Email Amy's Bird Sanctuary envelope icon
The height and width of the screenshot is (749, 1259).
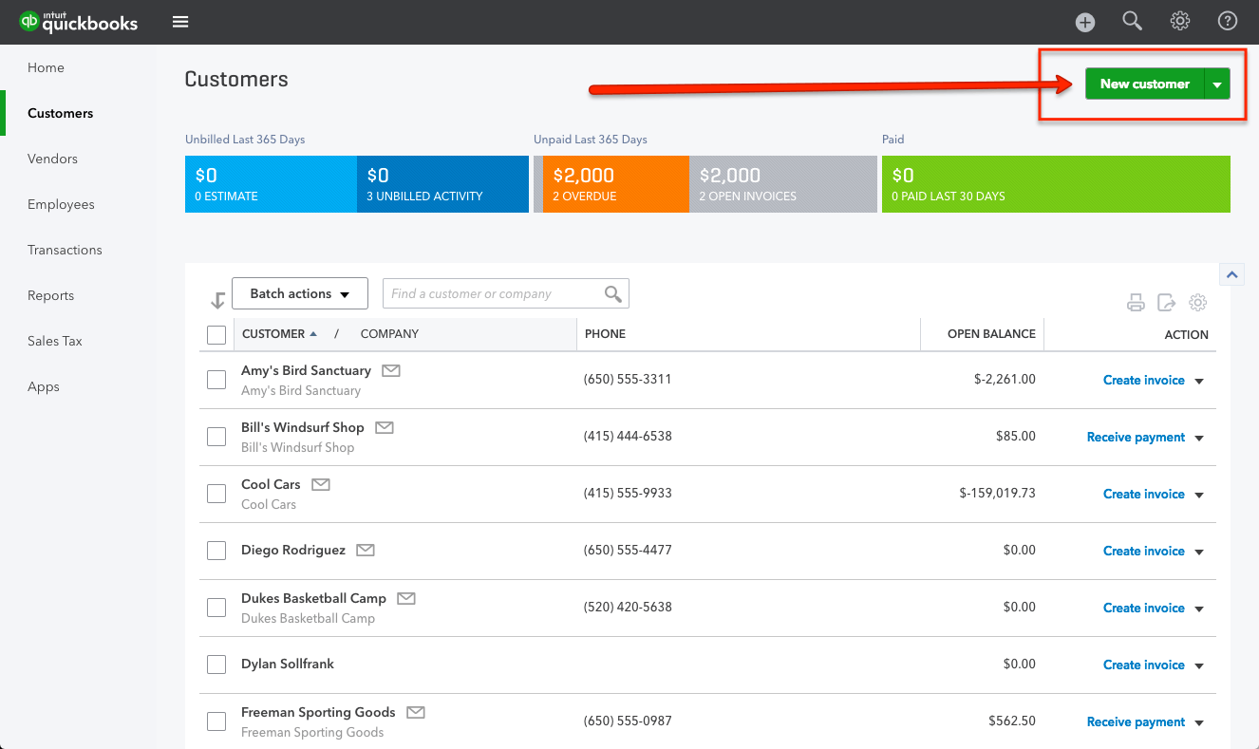[x=391, y=370]
